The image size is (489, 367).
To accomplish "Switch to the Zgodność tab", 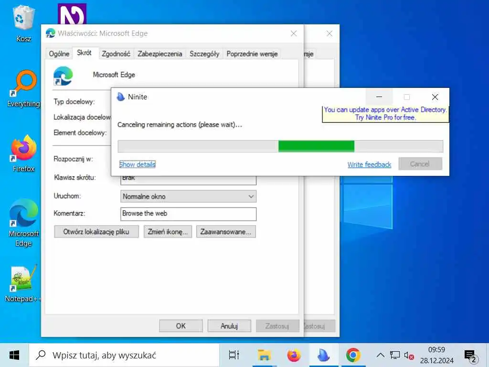I will click(x=116, y=54).
